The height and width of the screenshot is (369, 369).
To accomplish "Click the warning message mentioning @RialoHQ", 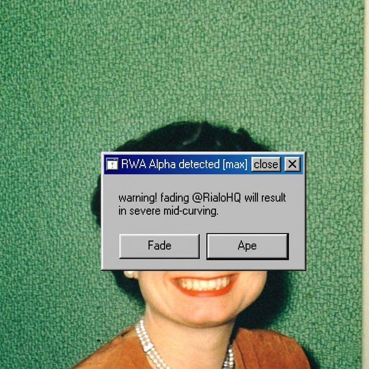I will point(202,204).
